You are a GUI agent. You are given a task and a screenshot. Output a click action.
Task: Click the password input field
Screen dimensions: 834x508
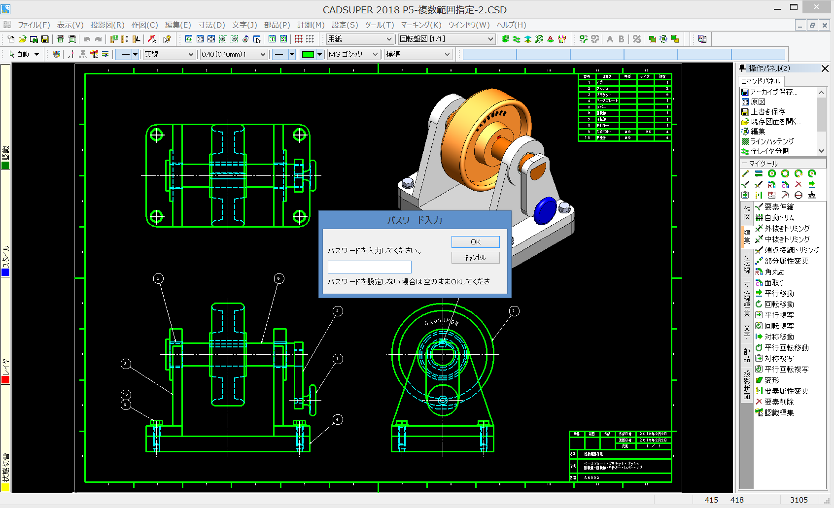tap(370, 267)
